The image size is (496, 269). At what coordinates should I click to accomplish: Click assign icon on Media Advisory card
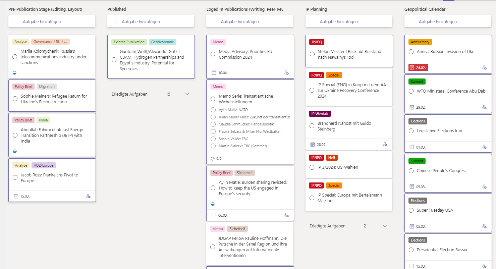click(286, 73)
